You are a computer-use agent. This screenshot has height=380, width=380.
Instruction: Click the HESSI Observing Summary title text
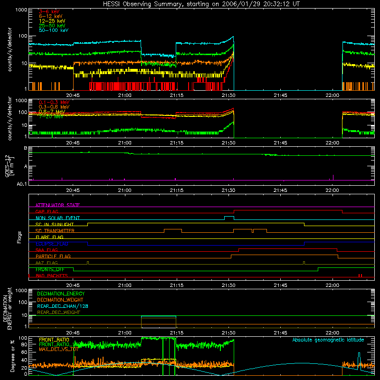(x=201, y=4)
